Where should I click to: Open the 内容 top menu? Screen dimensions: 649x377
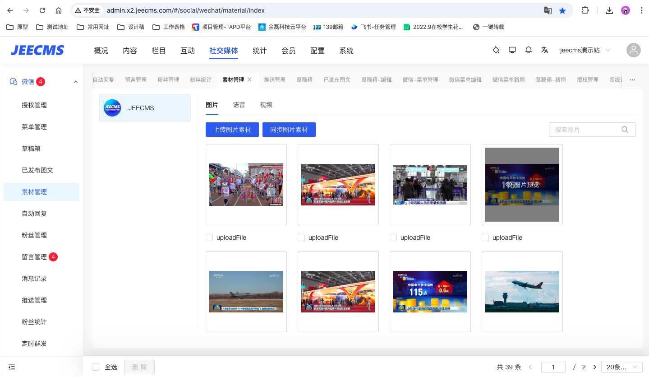pyautogui.click(x=130, y=51)
